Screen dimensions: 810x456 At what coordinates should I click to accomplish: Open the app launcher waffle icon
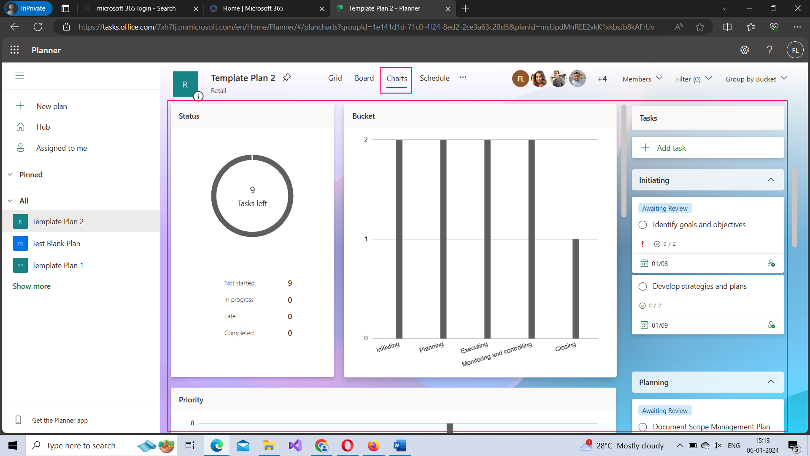(14, 50)
